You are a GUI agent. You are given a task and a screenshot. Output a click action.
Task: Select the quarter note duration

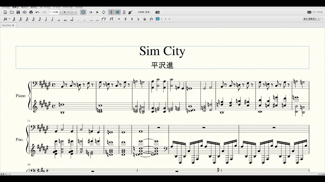click(46, 19)
